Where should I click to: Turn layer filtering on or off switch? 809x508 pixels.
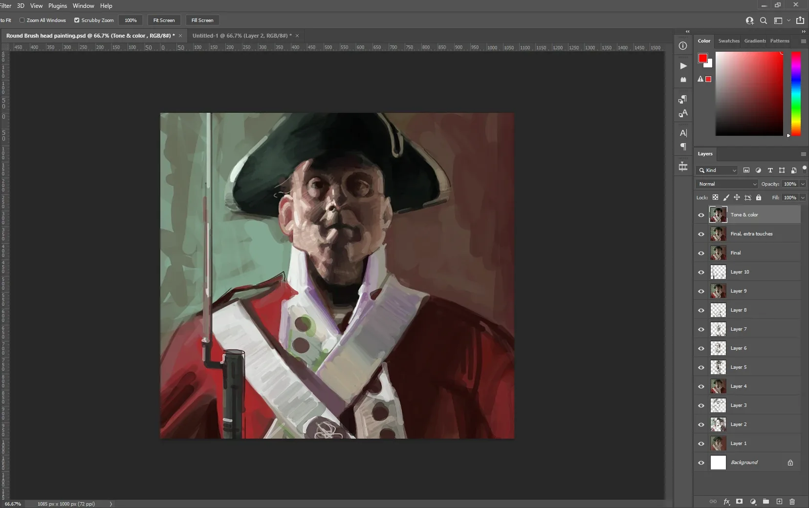coord(804,169)
